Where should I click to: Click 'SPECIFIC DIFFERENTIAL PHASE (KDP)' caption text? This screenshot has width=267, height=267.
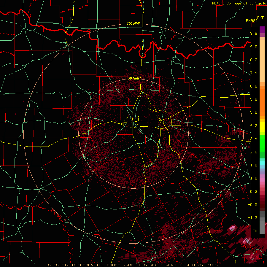point(93,265)
